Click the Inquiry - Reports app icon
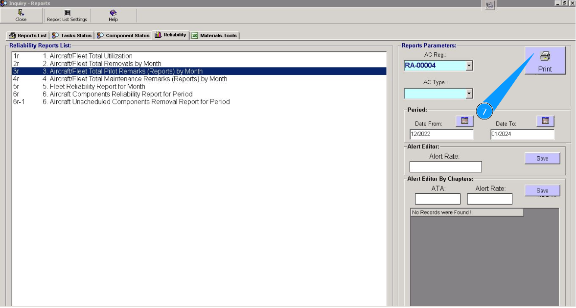 pyautogui.click(x=4, y=3)
